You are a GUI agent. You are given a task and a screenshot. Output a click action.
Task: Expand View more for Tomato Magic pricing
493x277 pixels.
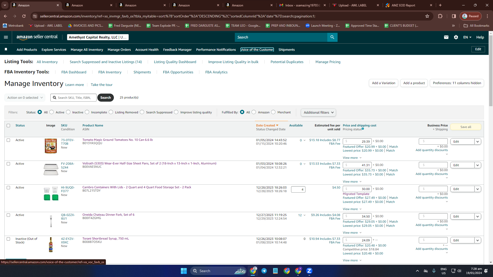click(352, 158)
